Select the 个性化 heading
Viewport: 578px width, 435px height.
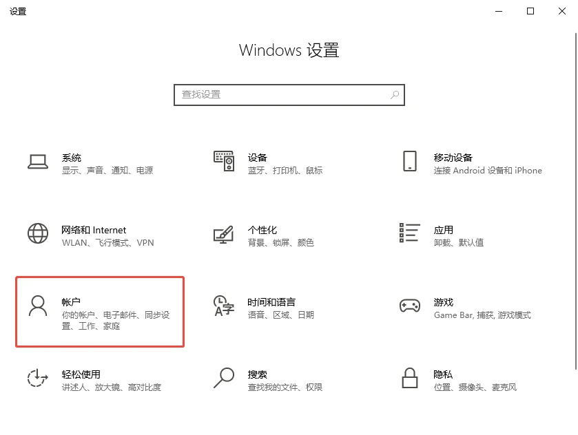click(x=262, y=230)
